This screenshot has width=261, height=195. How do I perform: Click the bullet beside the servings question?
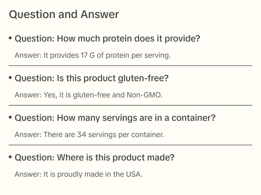10,117
